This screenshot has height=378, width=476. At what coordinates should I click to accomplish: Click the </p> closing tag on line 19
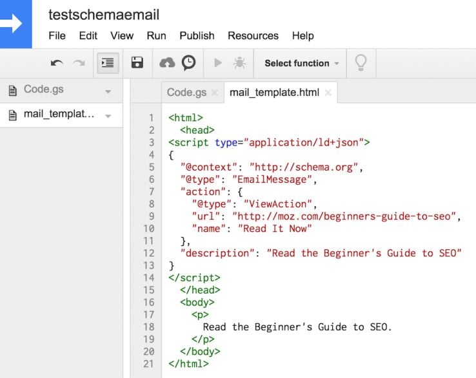click(203, 339)
